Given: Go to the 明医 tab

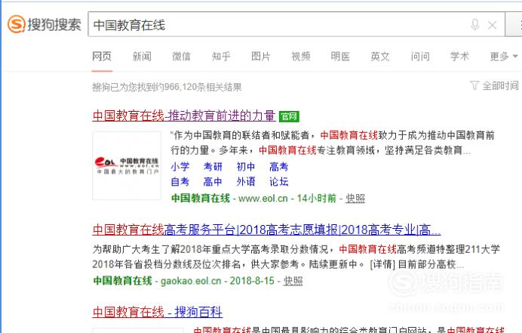Looking at the screenshot, I should [x=340, y=57].
